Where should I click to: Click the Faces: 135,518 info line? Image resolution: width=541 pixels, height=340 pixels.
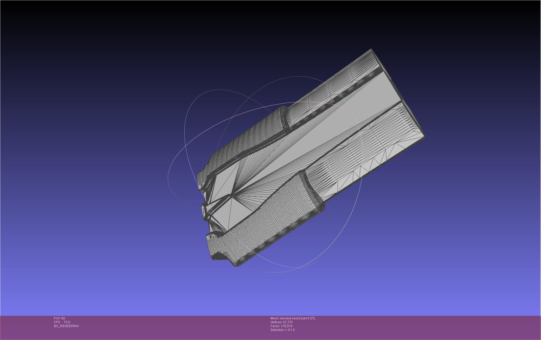281,326
